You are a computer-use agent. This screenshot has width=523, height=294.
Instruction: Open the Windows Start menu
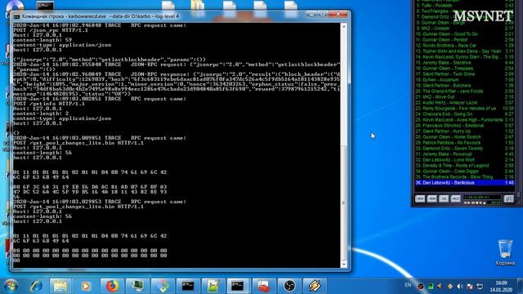coord(11,286)
